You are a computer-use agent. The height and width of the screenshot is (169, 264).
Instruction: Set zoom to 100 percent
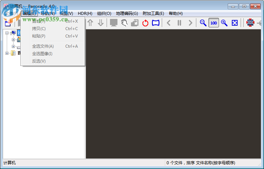point(214,23)
